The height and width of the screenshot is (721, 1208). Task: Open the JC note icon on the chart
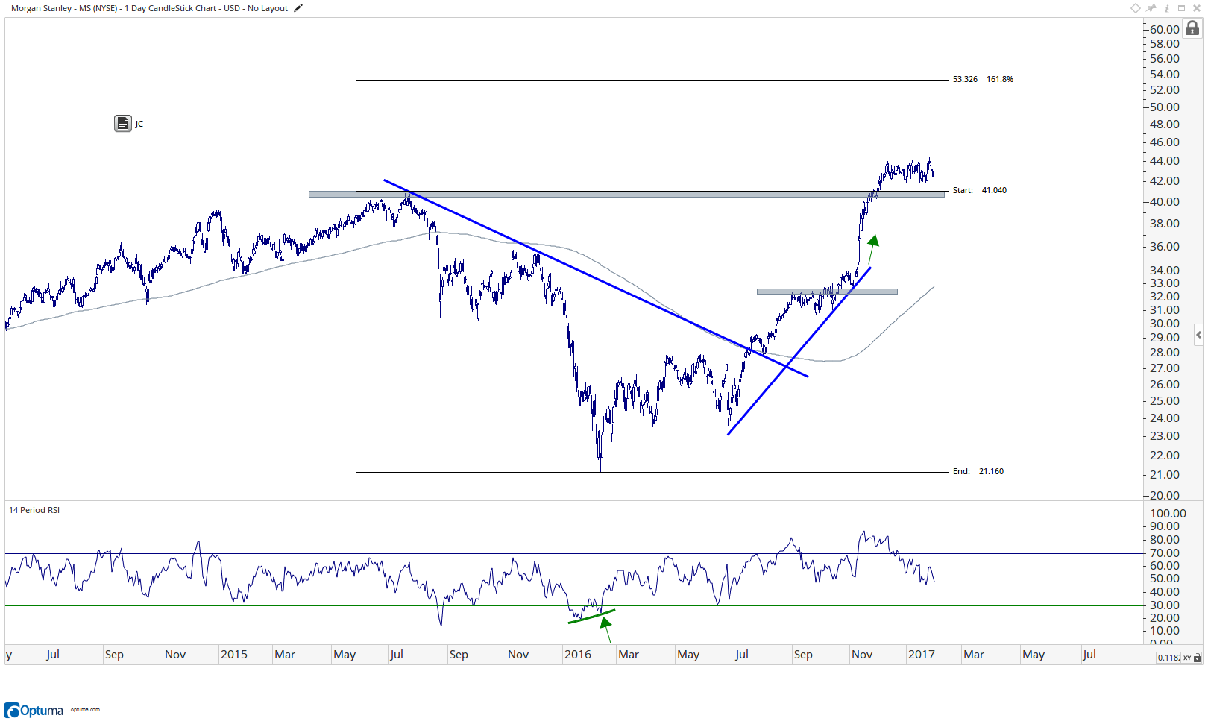pos(123,123)
